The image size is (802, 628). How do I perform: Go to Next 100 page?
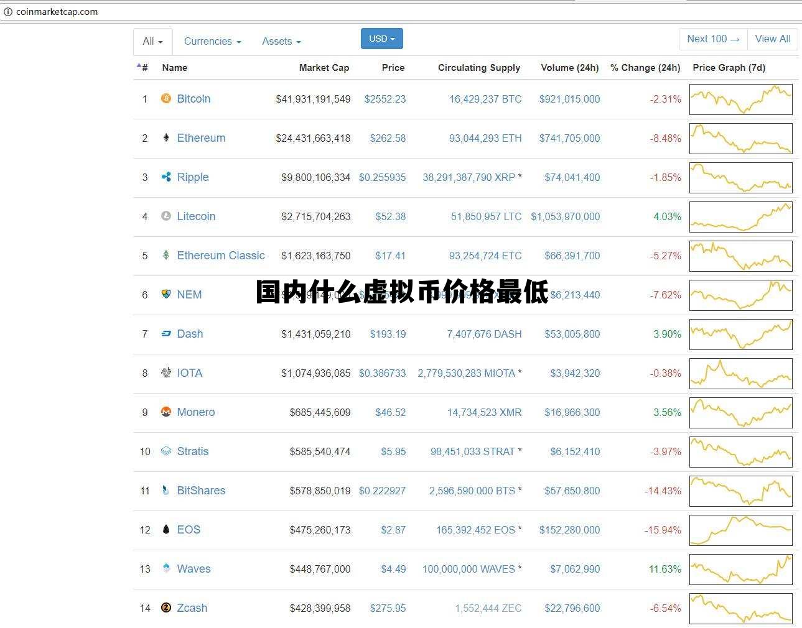click(x=713, y=39)
